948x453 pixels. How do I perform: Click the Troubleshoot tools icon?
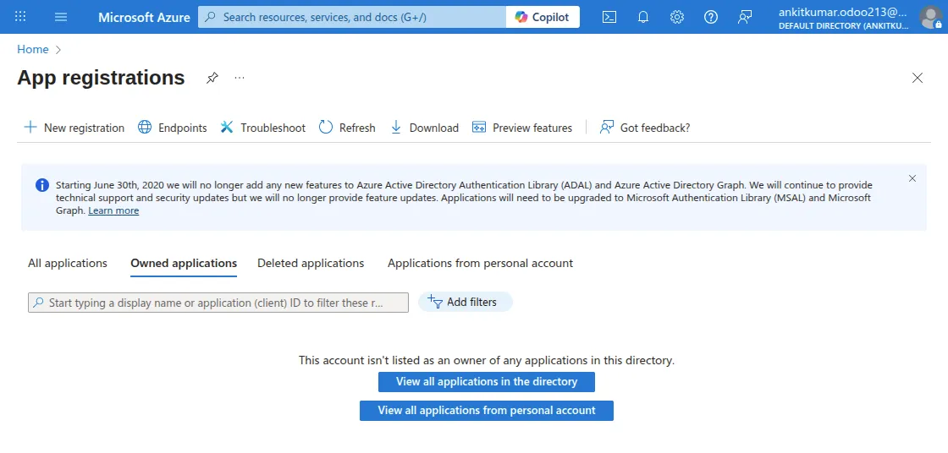click(227, 128)
